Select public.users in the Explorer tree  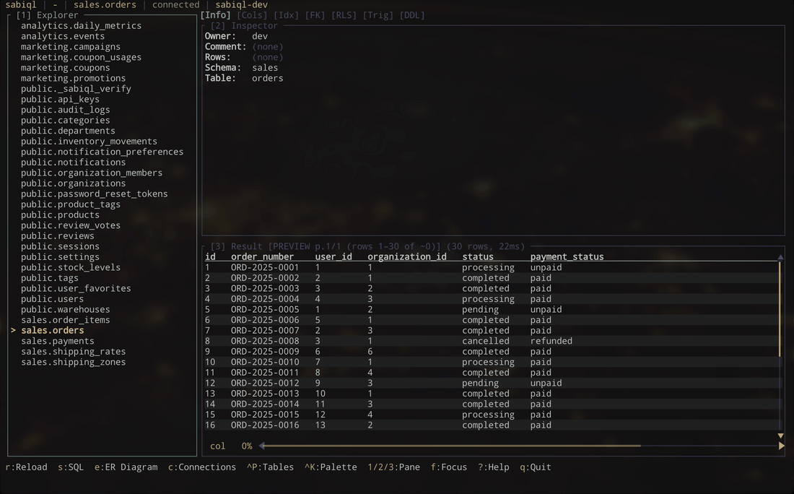click(51, 298)
